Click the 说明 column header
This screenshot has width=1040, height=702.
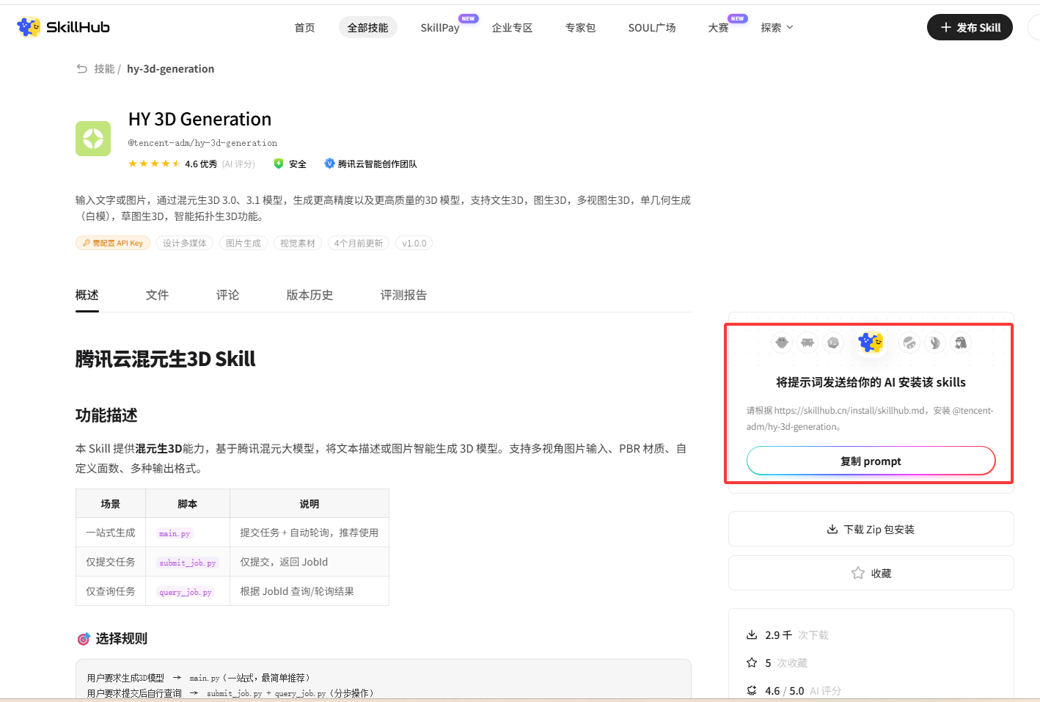click(x=310, y=504)
